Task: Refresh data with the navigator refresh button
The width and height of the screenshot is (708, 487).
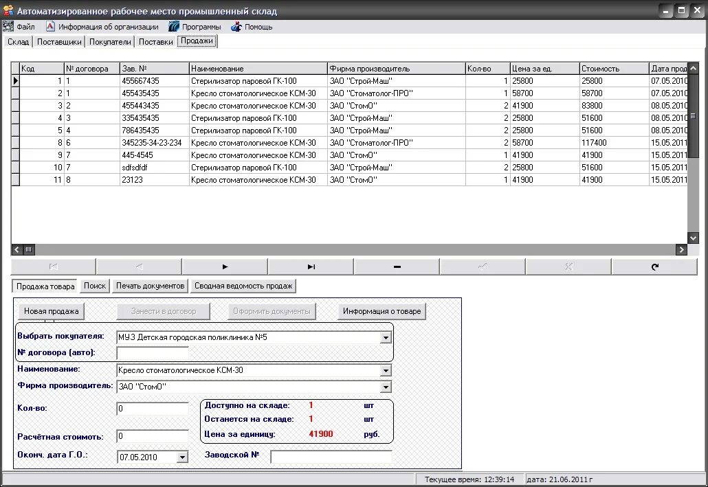Action: pyautogui.click(x=654, y=267)
